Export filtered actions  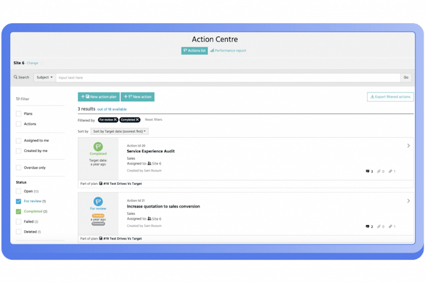point(390,97)
